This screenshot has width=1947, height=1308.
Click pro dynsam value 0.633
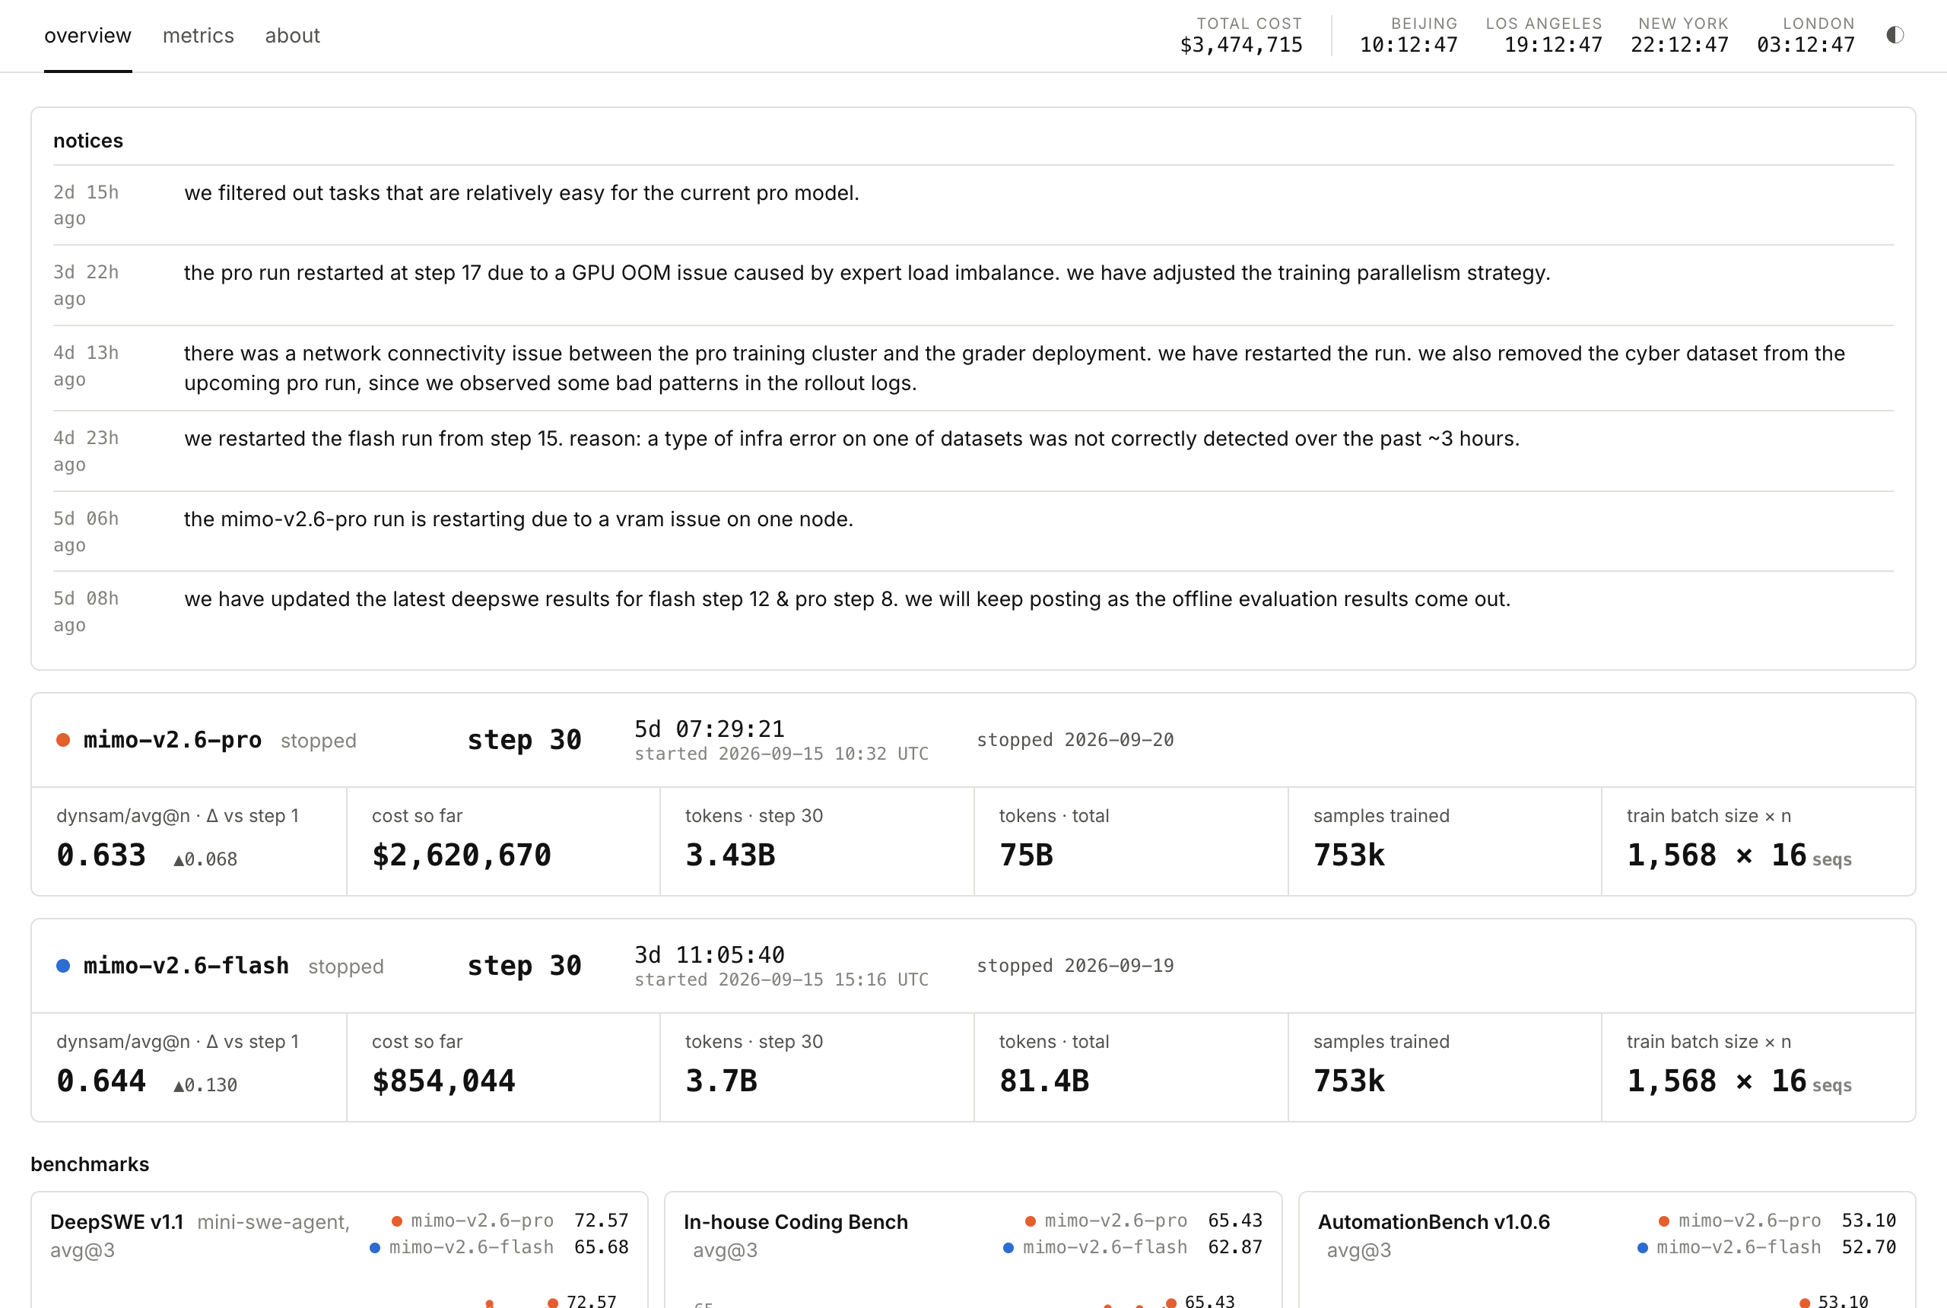click(x=101, y=855)
